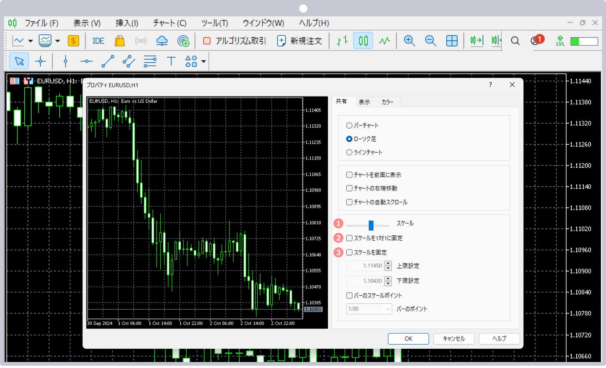Viewport: 606px width, 368px height.
Task: Expand the indicators dropdown arrow
Action: pyautogui.click(x=57, y=41)
